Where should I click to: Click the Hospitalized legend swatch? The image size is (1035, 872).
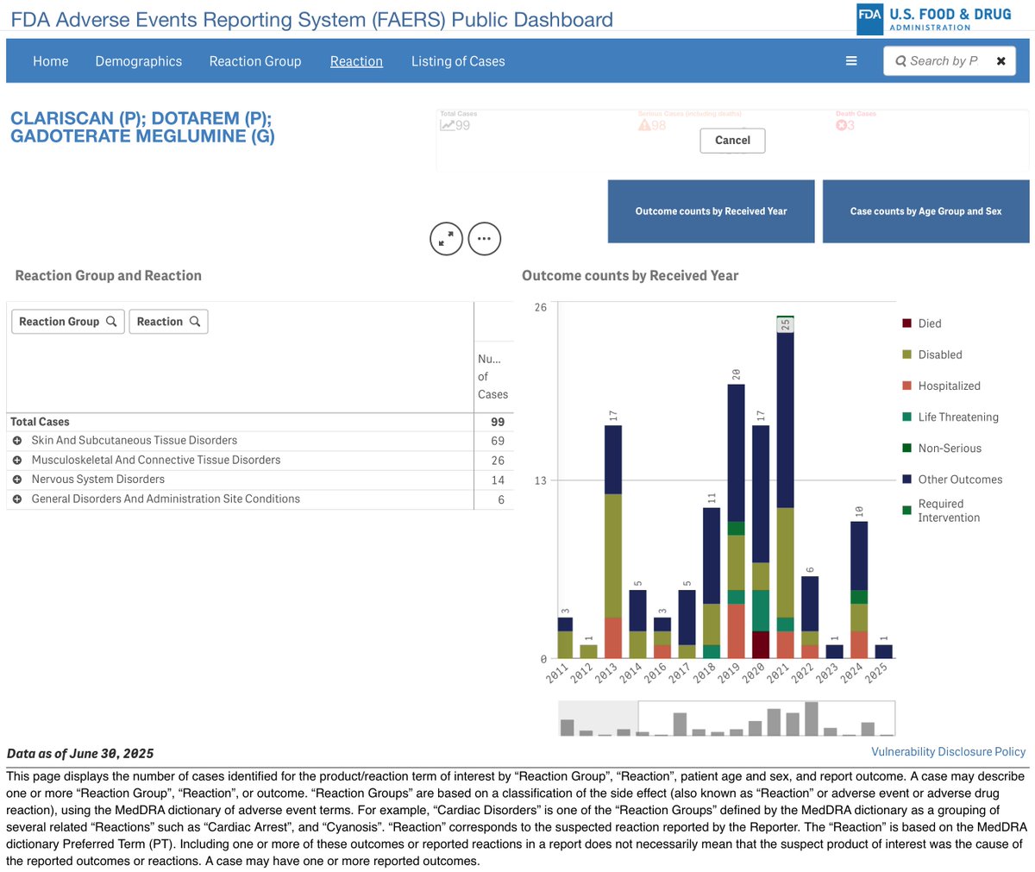coord(906,386)
